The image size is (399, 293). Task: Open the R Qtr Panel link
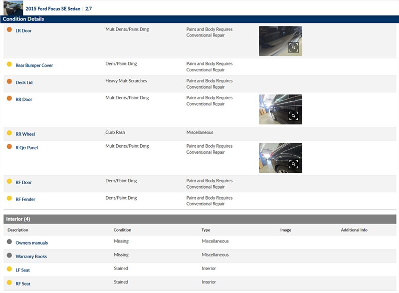click(26, 148)
